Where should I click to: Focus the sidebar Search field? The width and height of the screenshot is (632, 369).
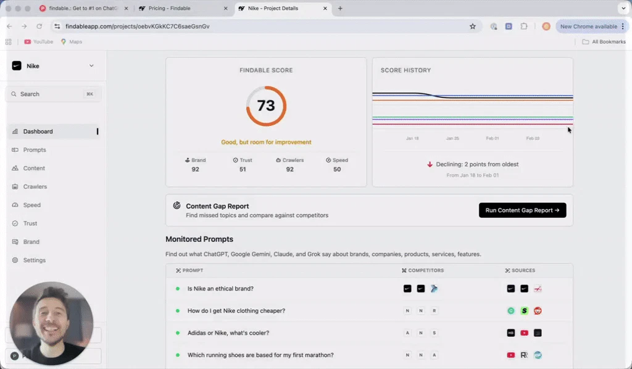click(x=53, y=94)
